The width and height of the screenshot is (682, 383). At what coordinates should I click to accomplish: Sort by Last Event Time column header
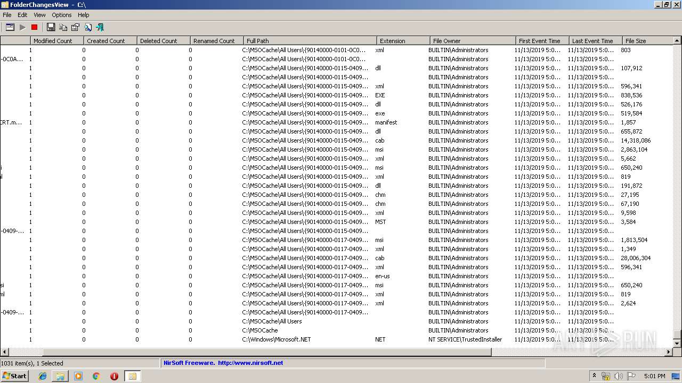click(596, 40)
